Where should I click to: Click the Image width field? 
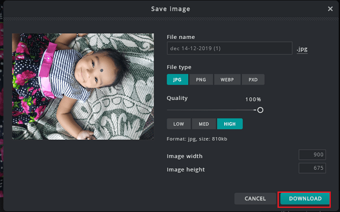(x=312, y=154)
